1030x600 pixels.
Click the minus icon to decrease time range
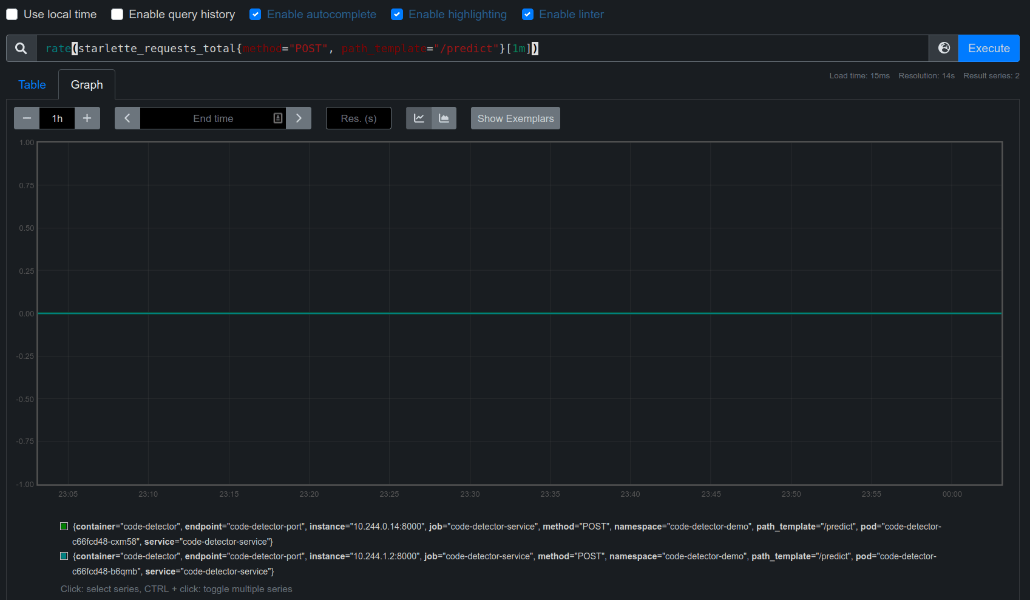pyautogui.click(x=26, y=118)
